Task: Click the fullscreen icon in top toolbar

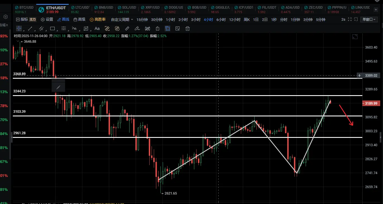Action: coord(350,20)
